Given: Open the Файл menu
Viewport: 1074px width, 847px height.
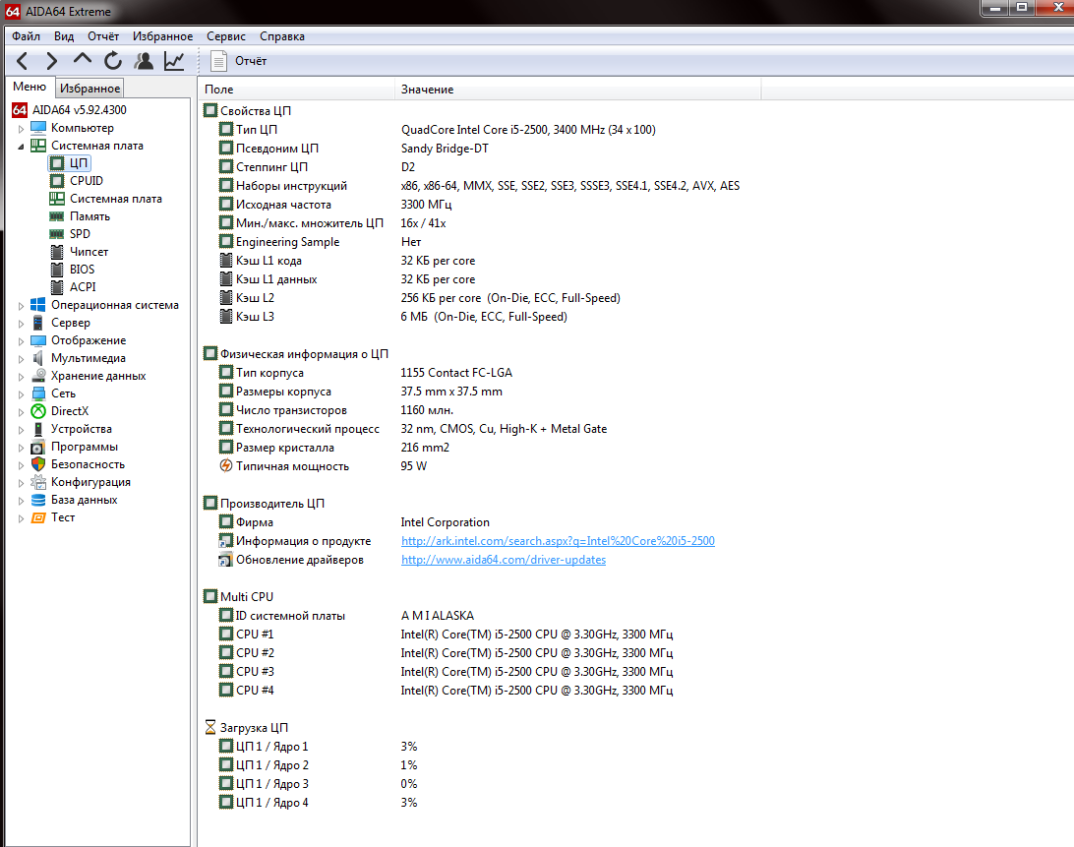Looking at the screenshot, I should [26, 36].
